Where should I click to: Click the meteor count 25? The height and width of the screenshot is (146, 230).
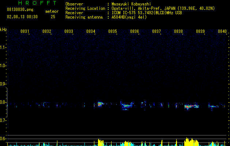click(x=53, y=17)
